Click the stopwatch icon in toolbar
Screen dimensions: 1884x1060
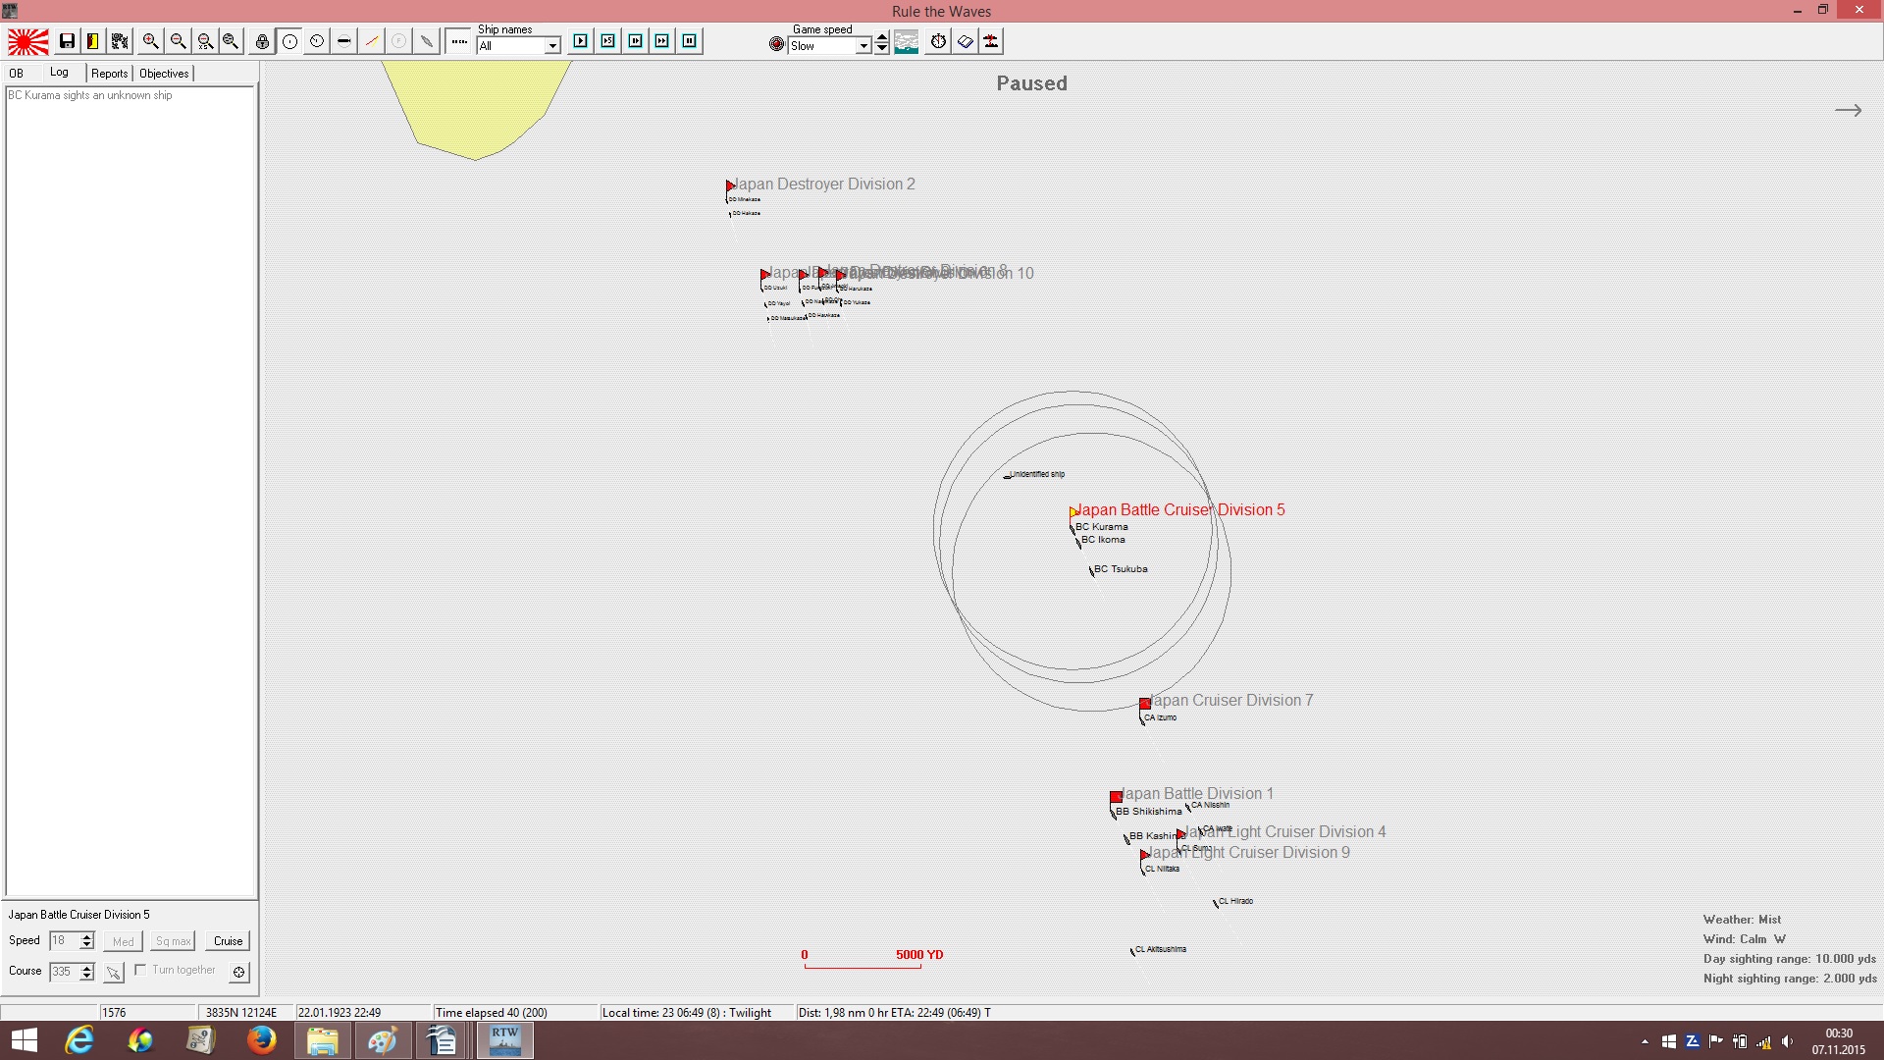pyautogui.click(x=939, y=41)
